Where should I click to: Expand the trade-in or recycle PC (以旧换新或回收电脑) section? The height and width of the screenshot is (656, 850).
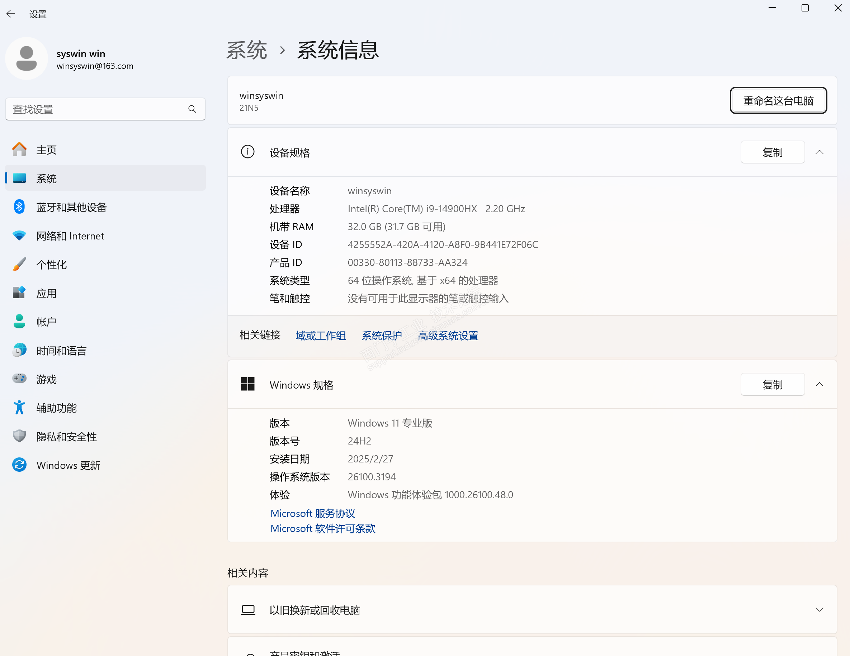tap(819, 609)
